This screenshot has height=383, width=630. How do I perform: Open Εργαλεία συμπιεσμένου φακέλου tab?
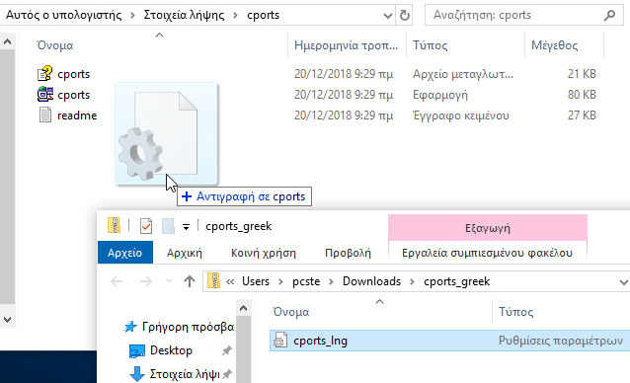click(x=487, y=253)
